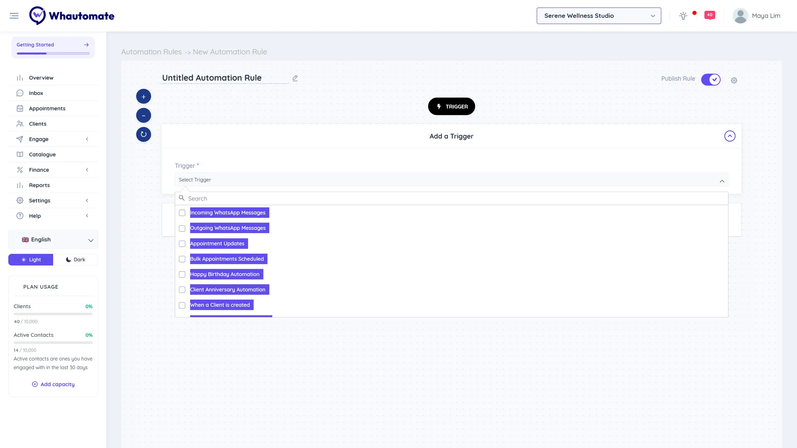Go back to Automation Rules breadcrumb
The width and height of the screenshot is (797, 448).
[x=152, y=52]
